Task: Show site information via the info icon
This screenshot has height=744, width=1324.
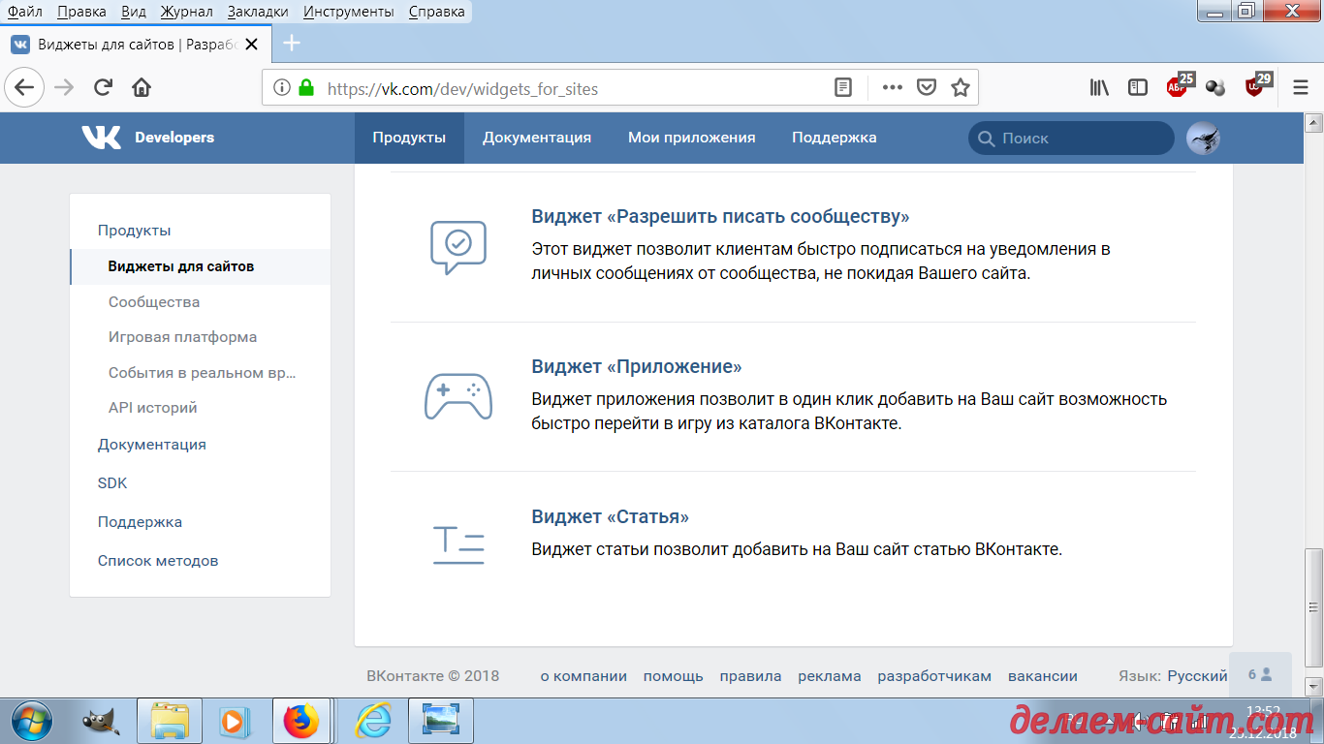Action: 282,87
